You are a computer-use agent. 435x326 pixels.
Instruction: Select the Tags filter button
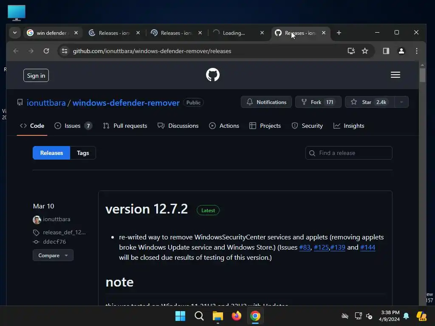point(83,153)
